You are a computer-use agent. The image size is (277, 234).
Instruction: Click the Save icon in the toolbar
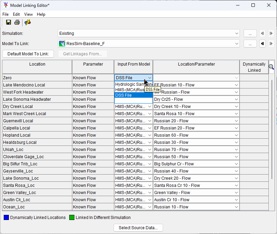point(9,23)
